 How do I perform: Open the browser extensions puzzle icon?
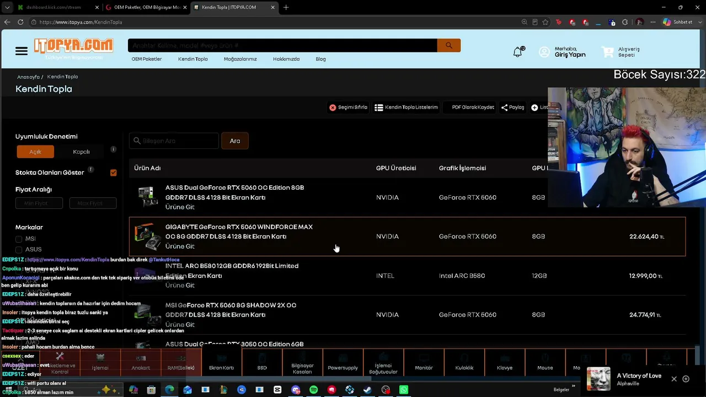(625, 22)
